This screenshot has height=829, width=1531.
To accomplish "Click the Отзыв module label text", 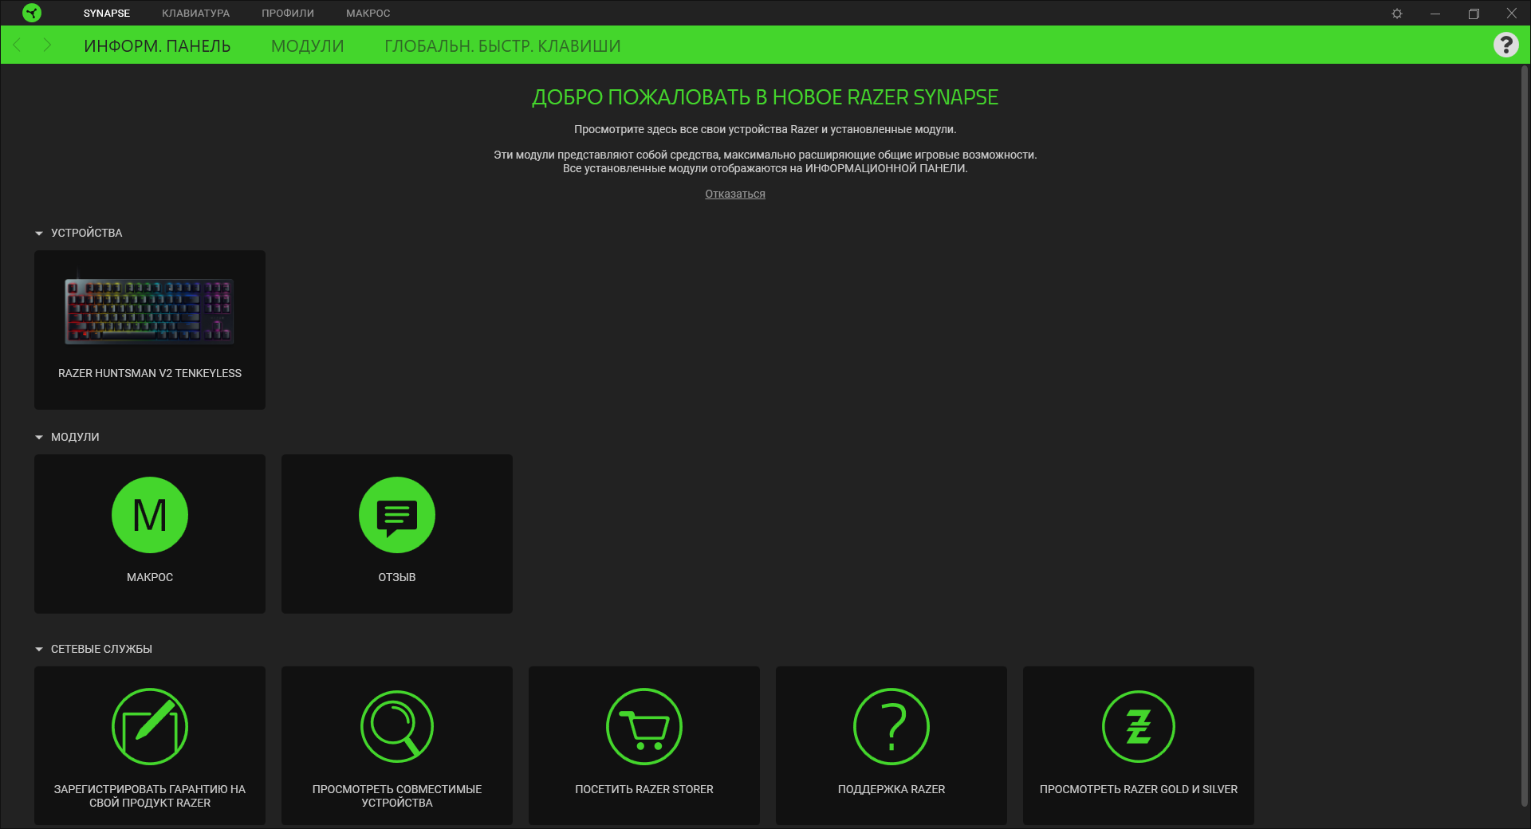I will (397, 577).
